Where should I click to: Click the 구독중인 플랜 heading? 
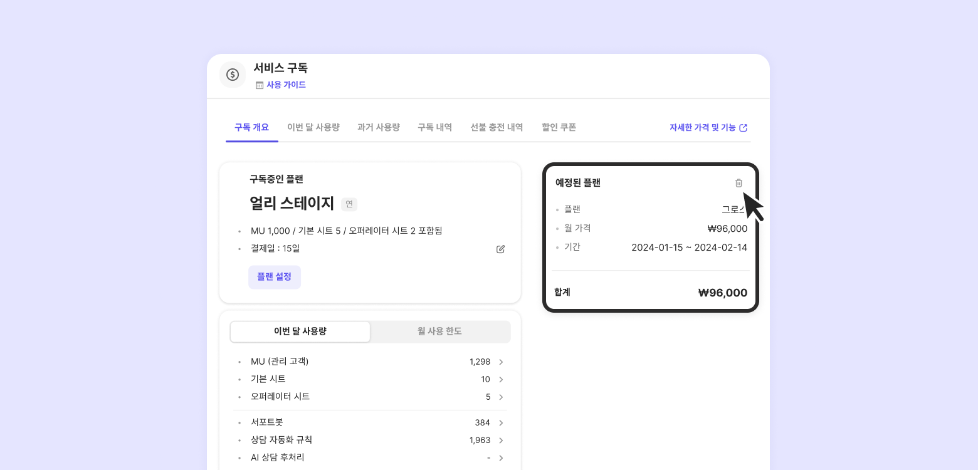tap(276, 179)
